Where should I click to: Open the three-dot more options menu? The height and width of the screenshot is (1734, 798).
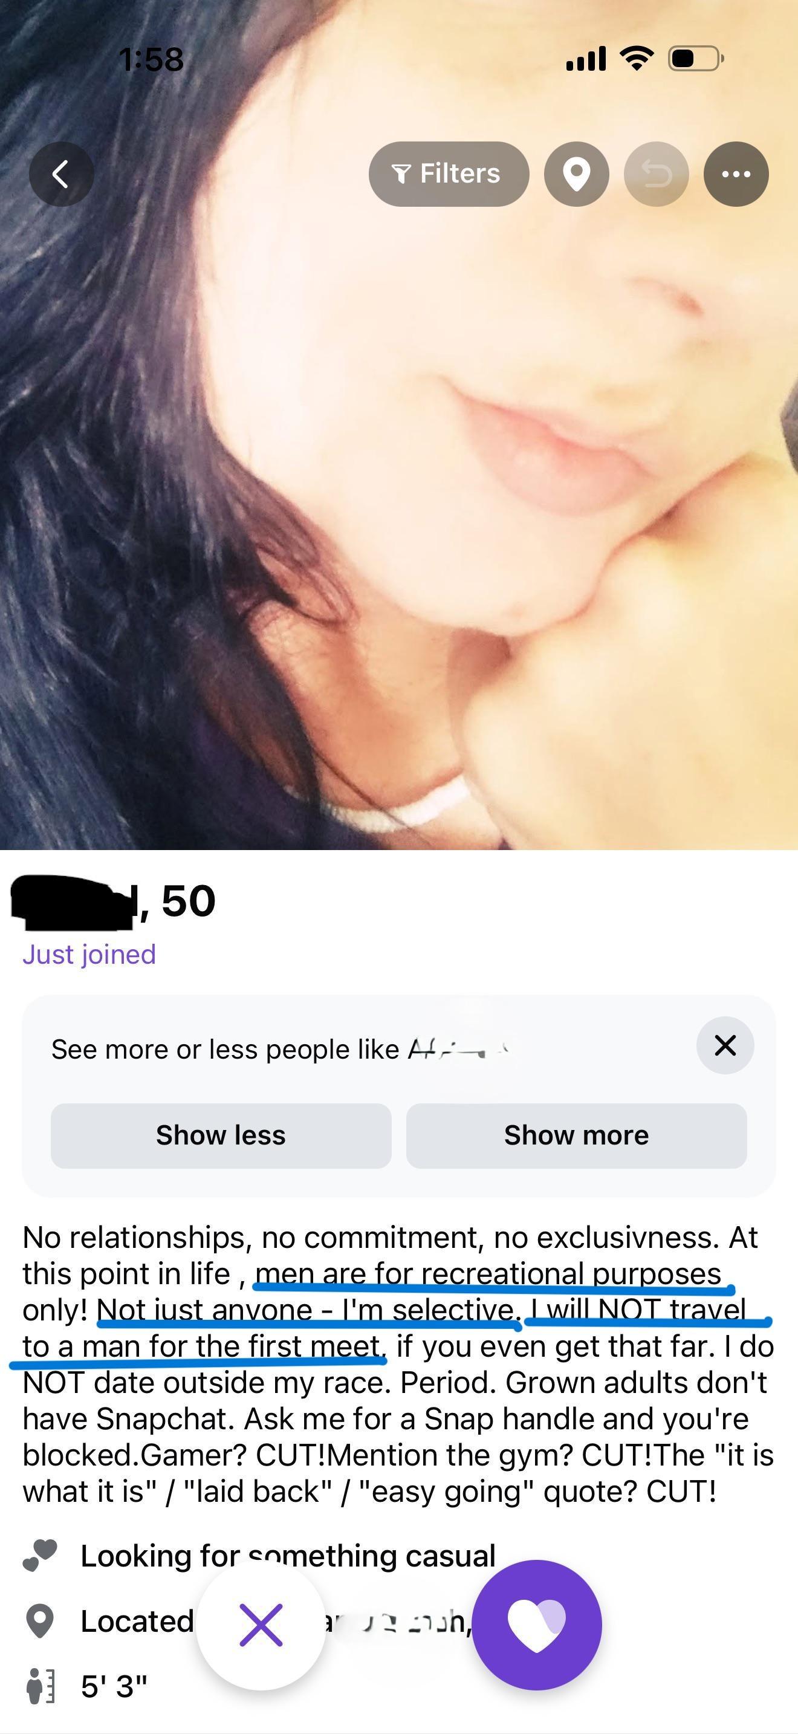pos(736,174)
